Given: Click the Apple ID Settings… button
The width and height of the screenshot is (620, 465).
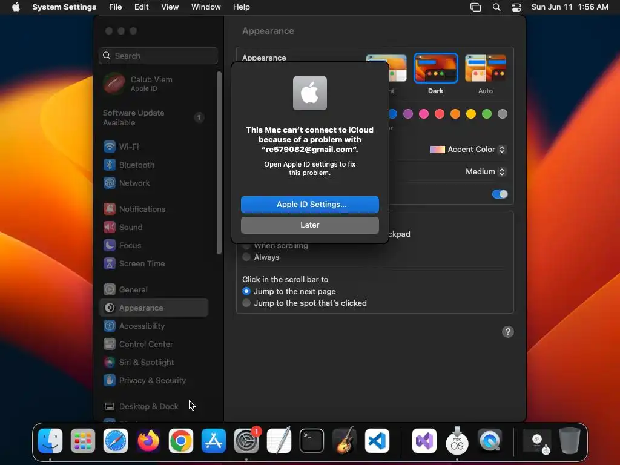Looking at the screenshot, I should [x=309, y=205].
